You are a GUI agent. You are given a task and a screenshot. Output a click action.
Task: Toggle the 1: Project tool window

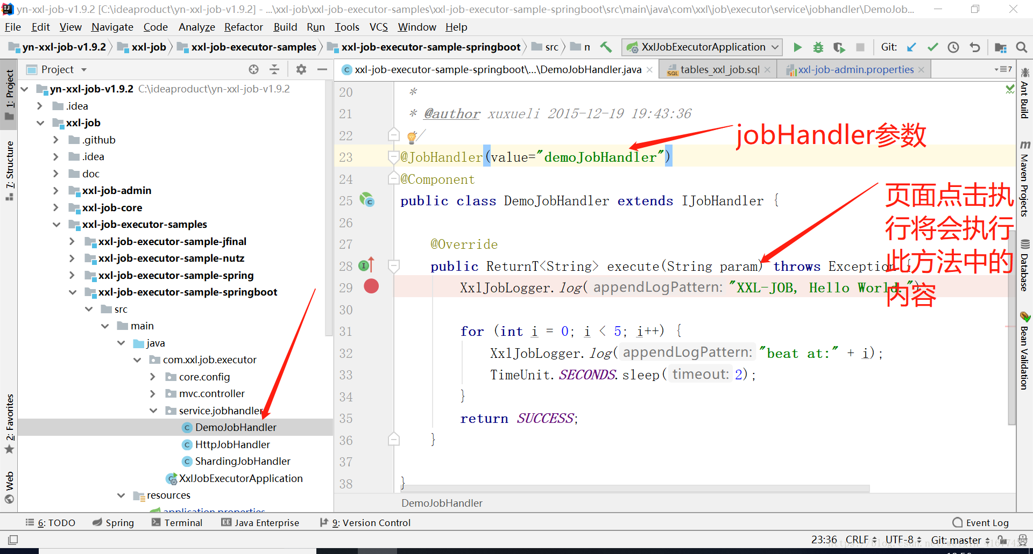(x=9, y=95)
